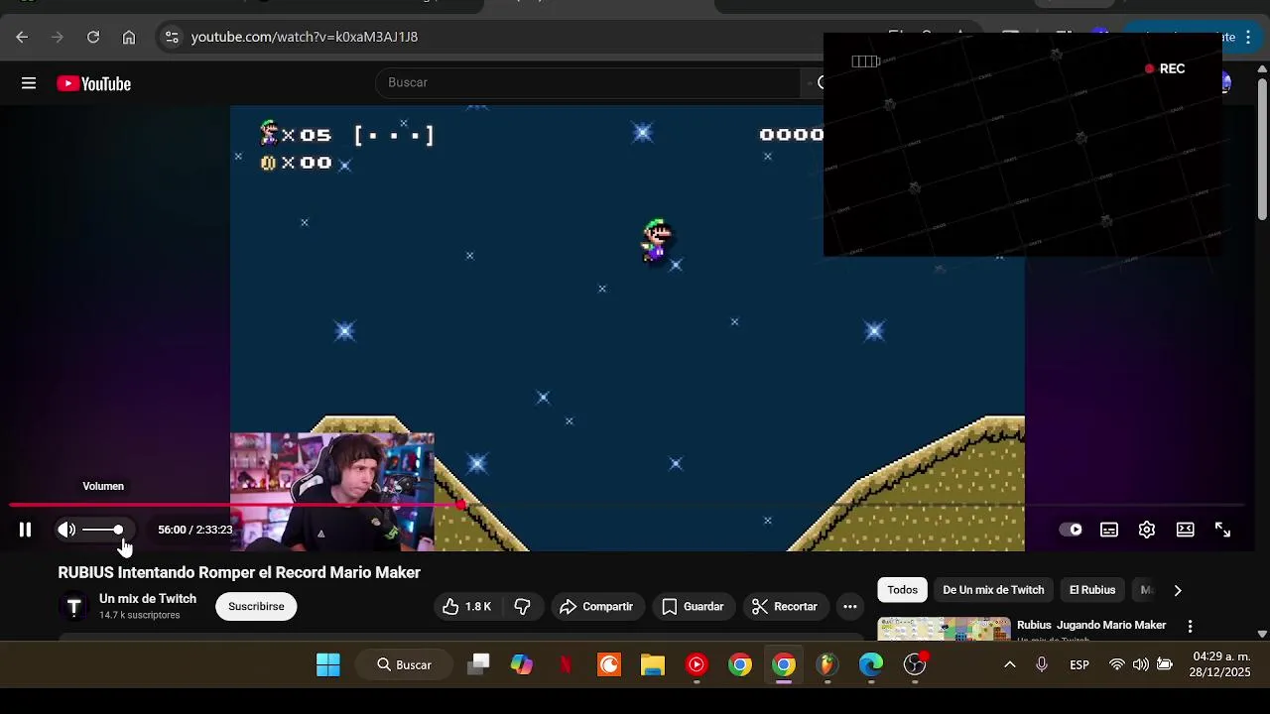Share the video with Compartir
1270x714 pixels.
596,606
